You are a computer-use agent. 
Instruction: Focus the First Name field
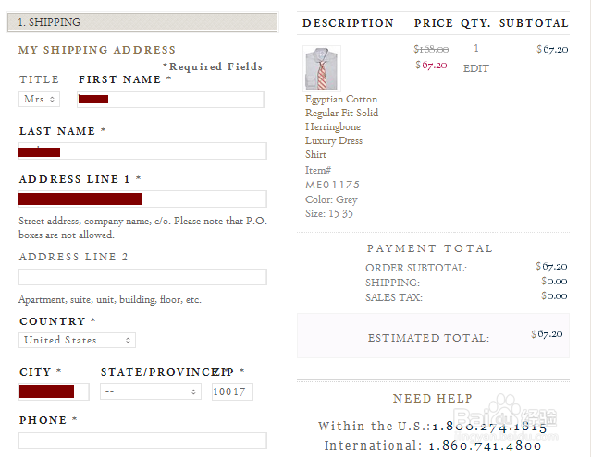pyautogui.click(x=172, y=100)
